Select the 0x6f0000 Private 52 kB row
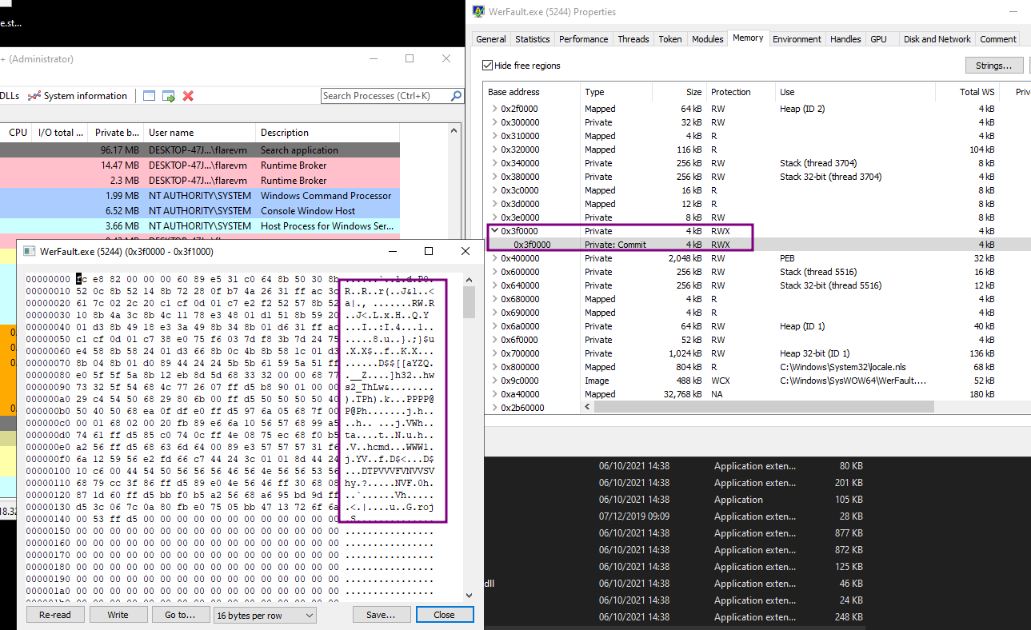 (757, 340)
